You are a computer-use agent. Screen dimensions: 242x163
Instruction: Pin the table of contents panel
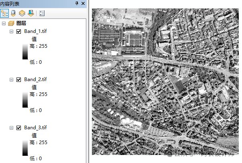[77, 4]
